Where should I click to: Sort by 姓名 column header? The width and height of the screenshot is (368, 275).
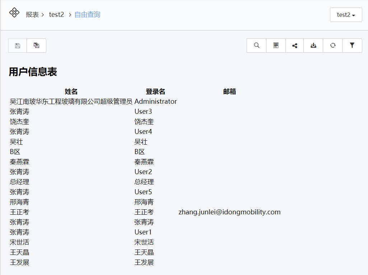[x=71, y=92]
